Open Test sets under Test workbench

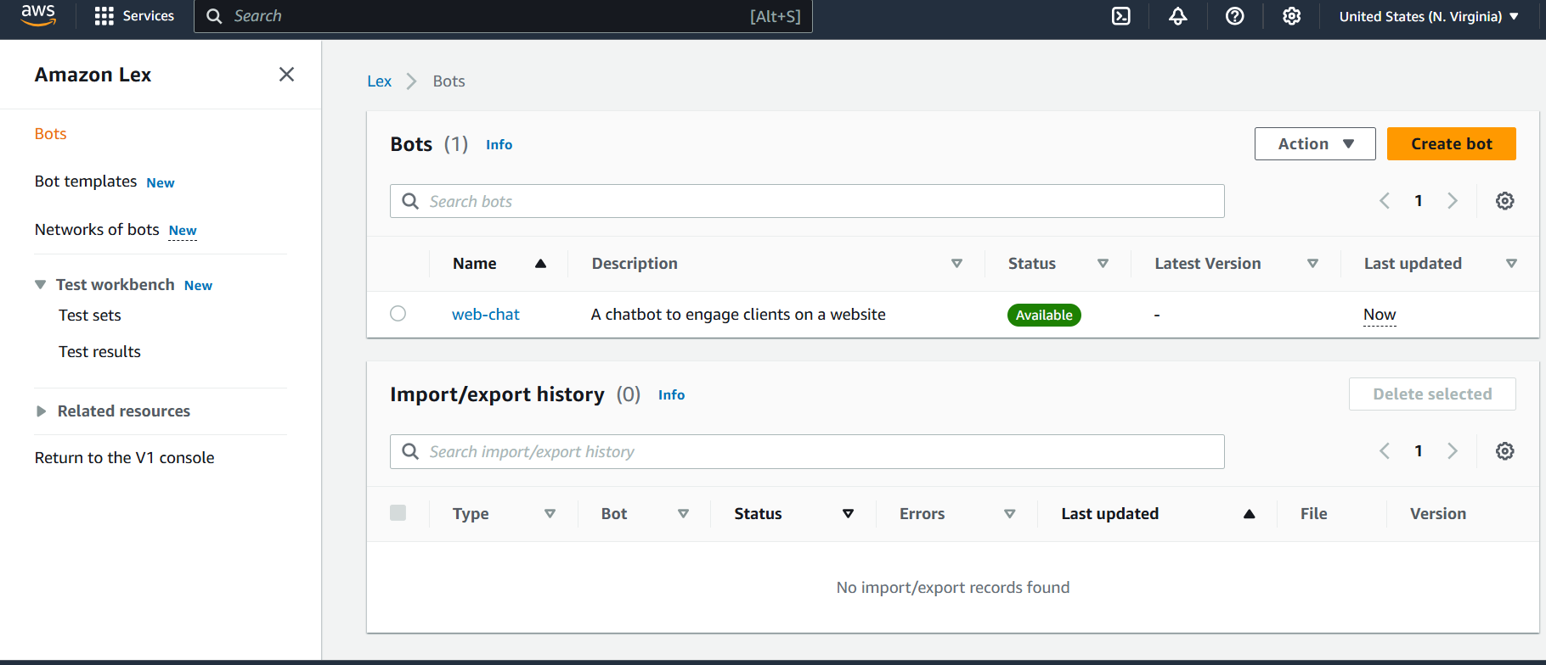(90, 316)
